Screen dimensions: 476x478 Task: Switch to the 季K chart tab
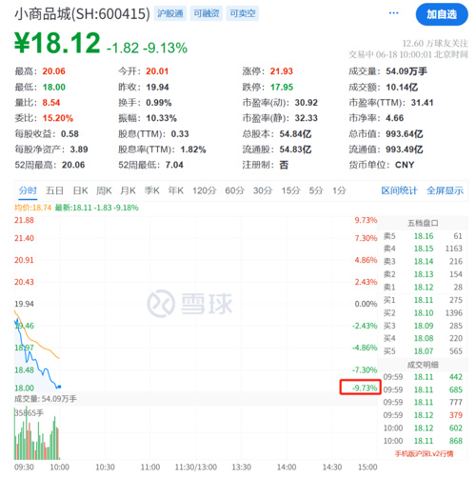pos(152,190)
